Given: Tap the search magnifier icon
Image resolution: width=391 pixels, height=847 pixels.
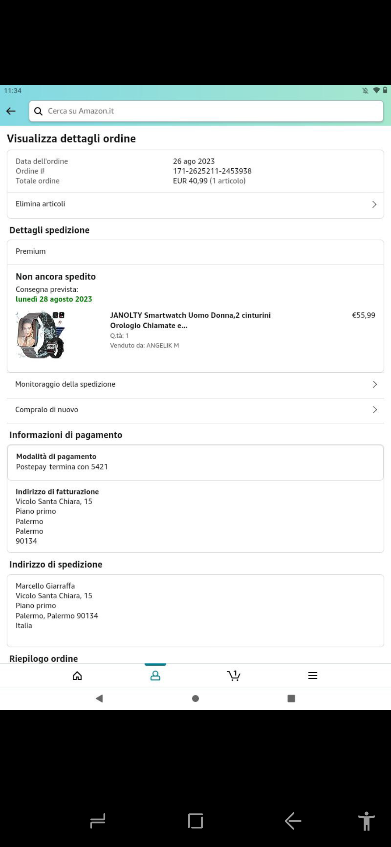Looking at the screenshot, I should (38, 111).
